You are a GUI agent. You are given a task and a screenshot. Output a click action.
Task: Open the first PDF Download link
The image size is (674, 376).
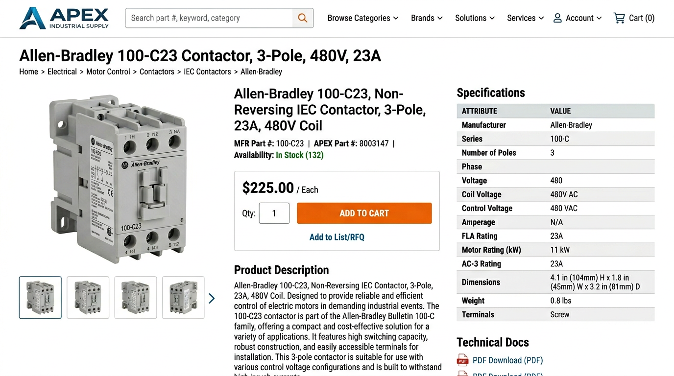507,360
